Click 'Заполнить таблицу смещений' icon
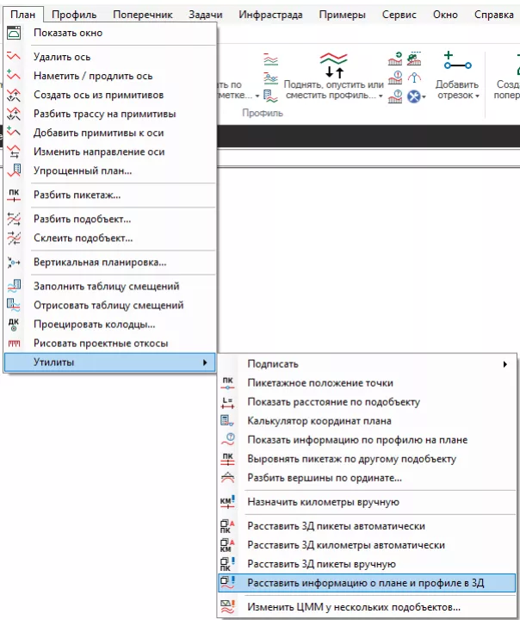 pyautogui.click(x=13, y=286)
